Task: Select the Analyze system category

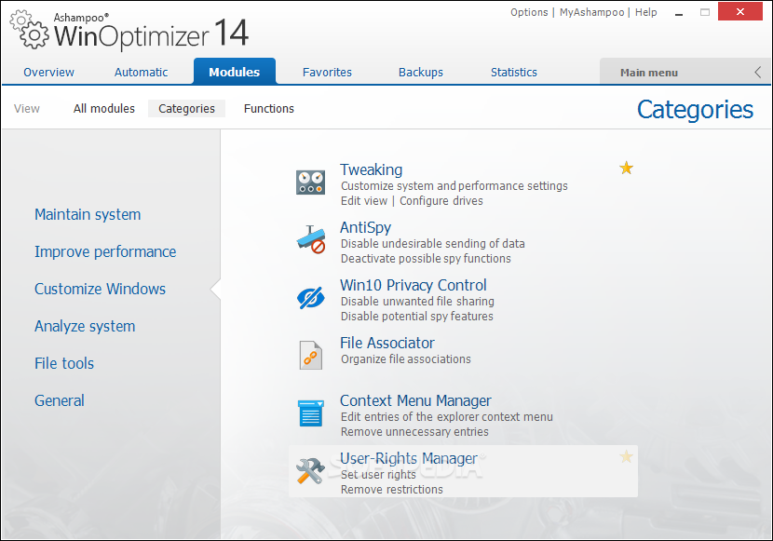Action: tap(85, 326)
